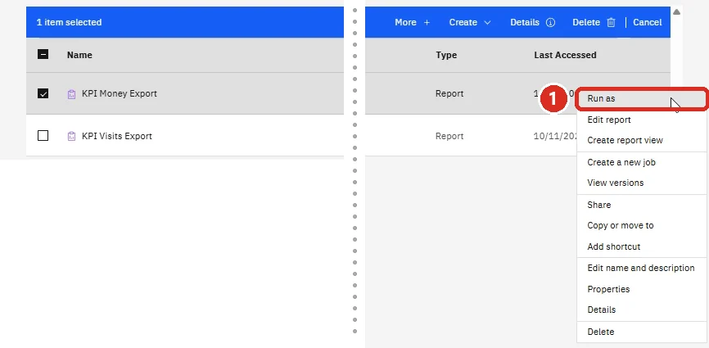This screenshot has height=348, width=709.
Task: Choose Add shortcut from the menu
Action: click(641, 246)
